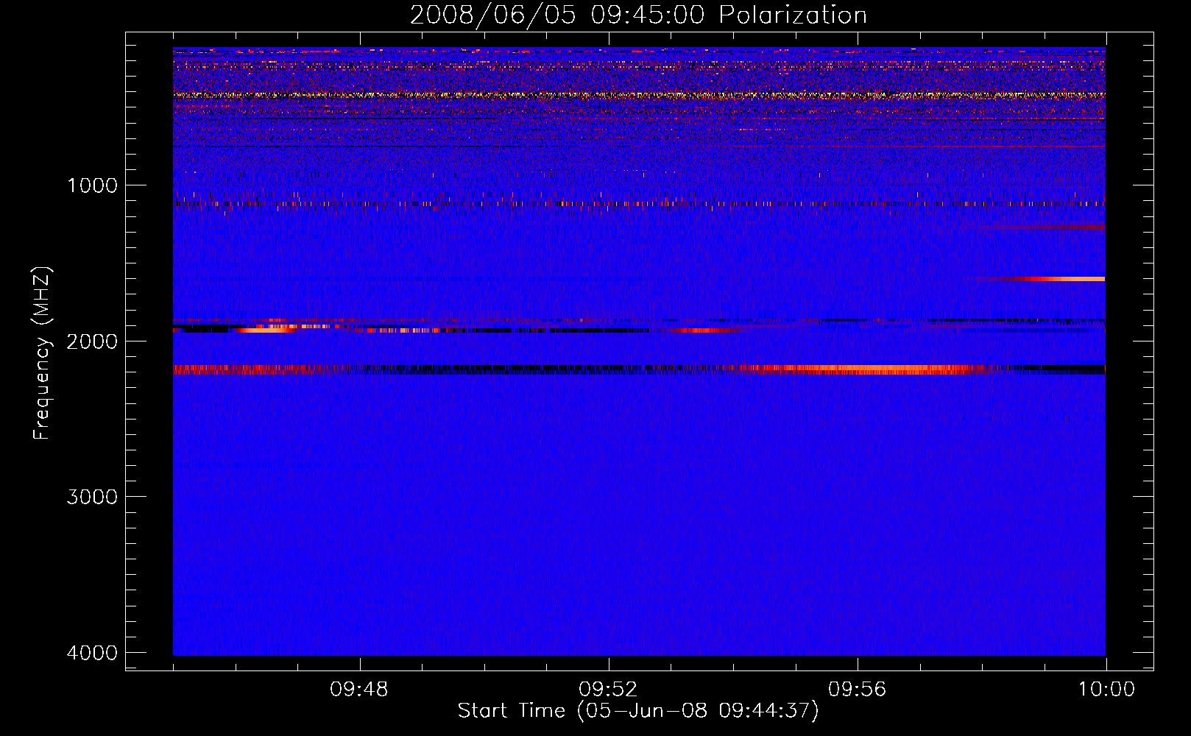Screen dimensions: 1191x736
Task: Click the 09:48 time tick label
Action: (359, 690)
